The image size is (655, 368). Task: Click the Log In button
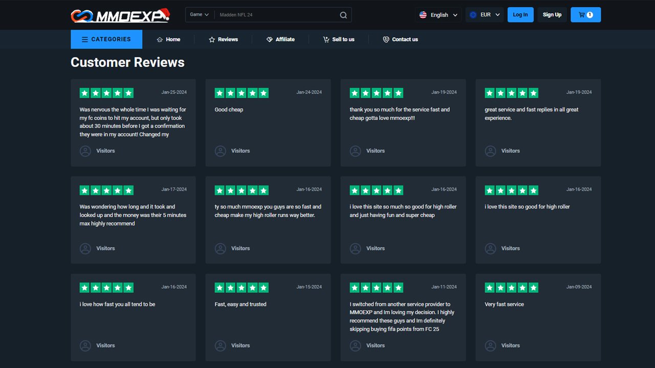(x=520, y=15)
